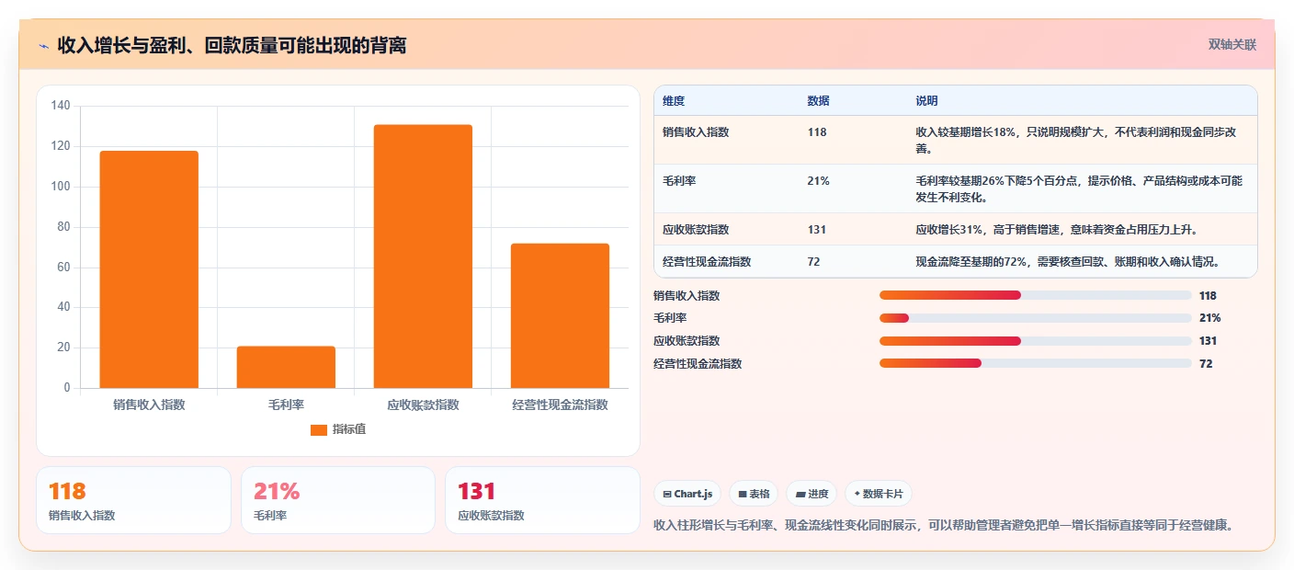The width and height of the screenshot is (1294, 570).
Task: Click the x-axis label 经营性现金流指数
Action: click(x=560, y=405)
